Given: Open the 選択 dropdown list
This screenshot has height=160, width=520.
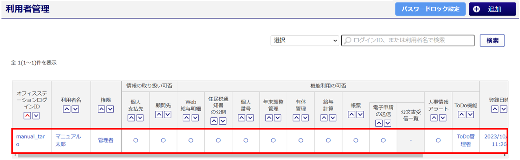Looking at the screenshot, I should (304, 41).
